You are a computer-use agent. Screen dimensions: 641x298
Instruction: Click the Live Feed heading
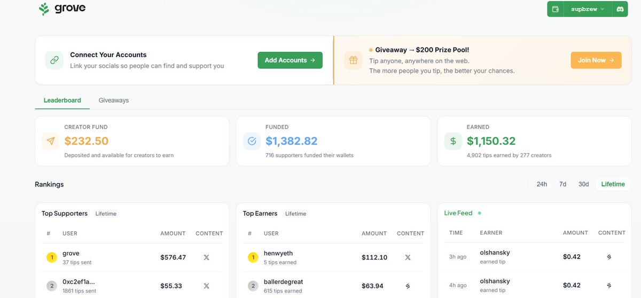coord(458,213)
